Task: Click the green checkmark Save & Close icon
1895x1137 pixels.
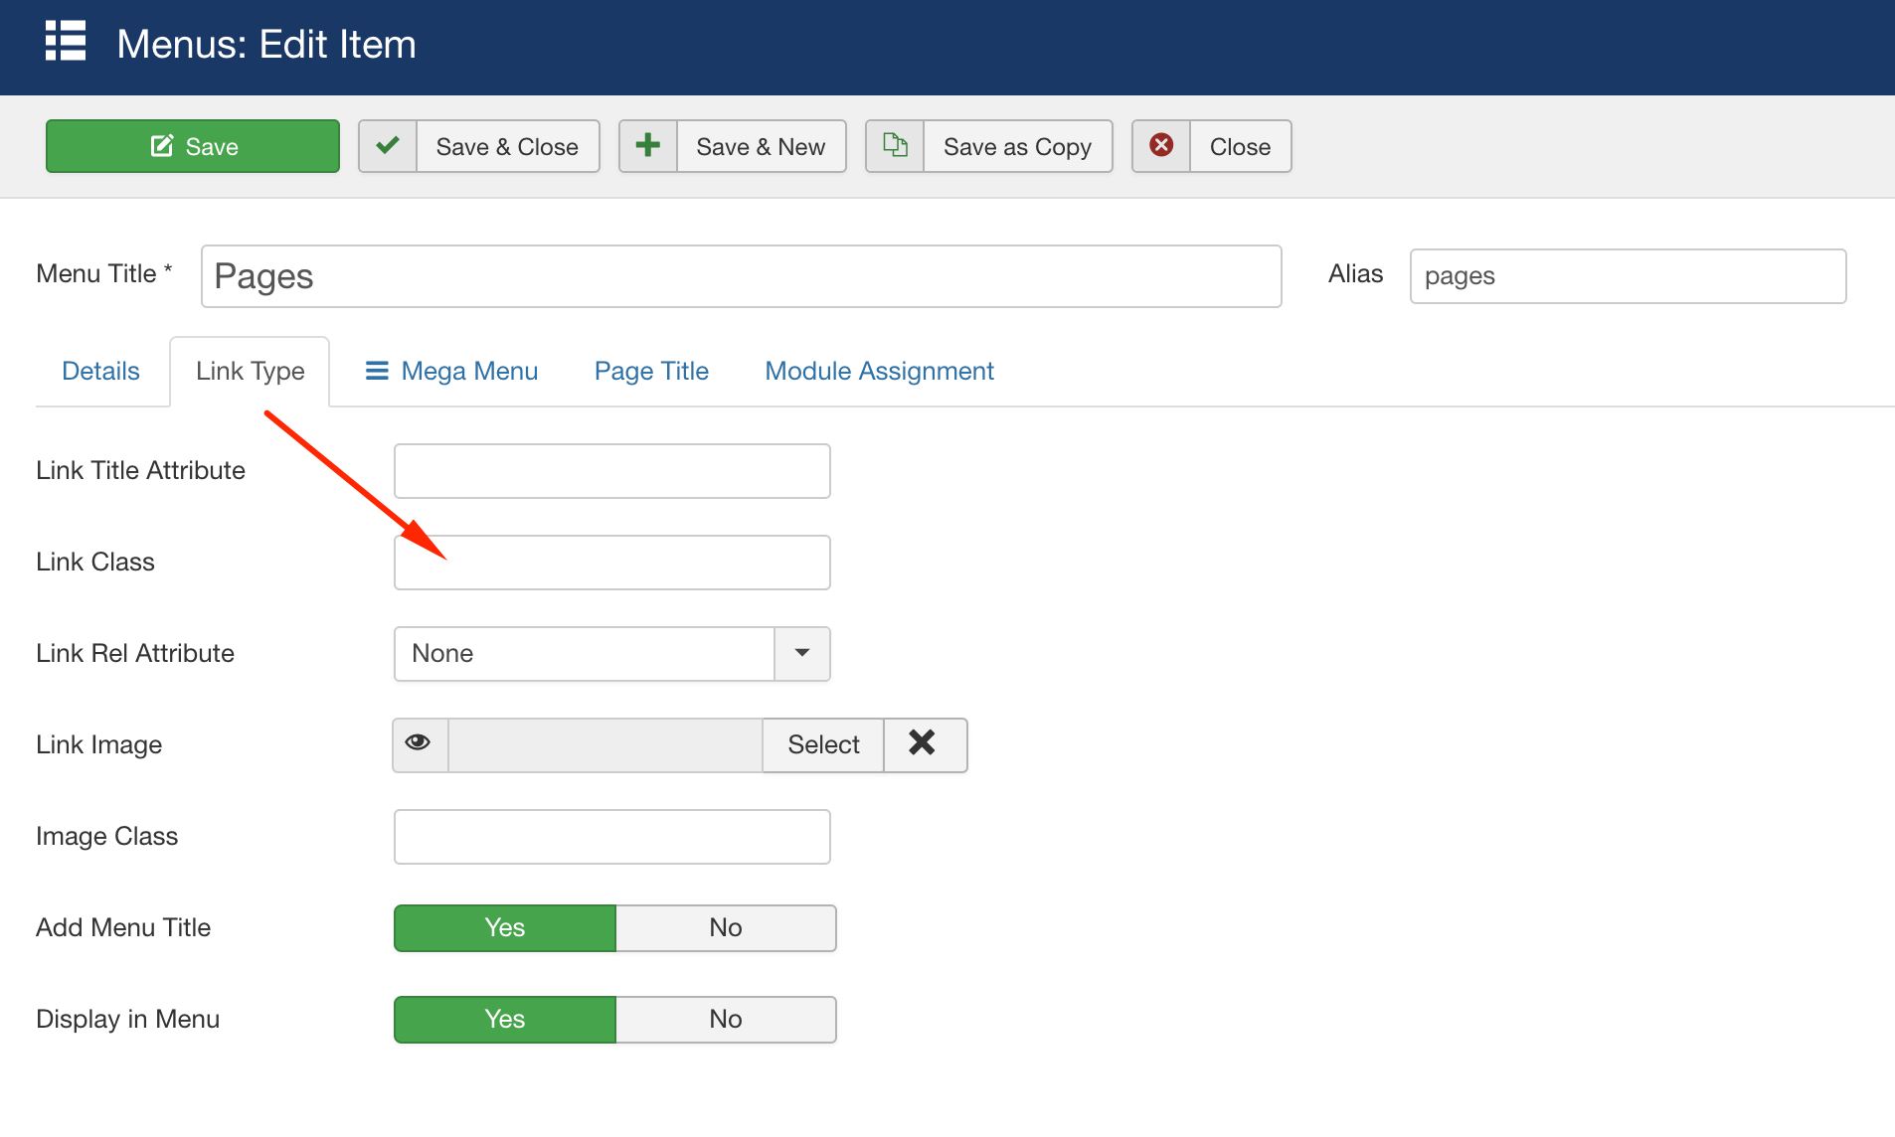Action: 388,146
